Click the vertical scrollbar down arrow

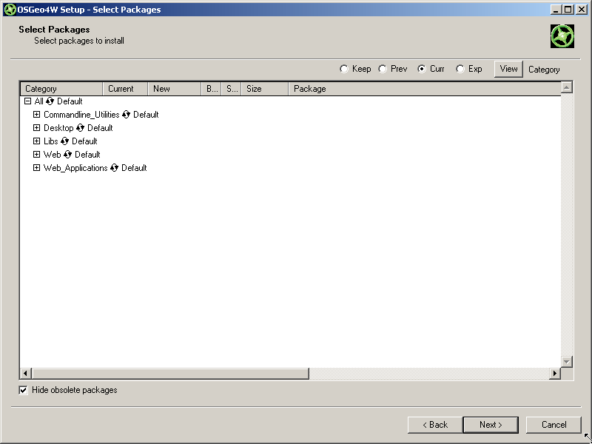click(567, 362)
